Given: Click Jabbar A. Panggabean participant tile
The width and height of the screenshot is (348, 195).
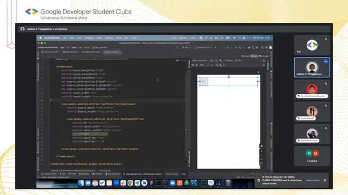Looking at the screenshot, I should click(312, 67).
